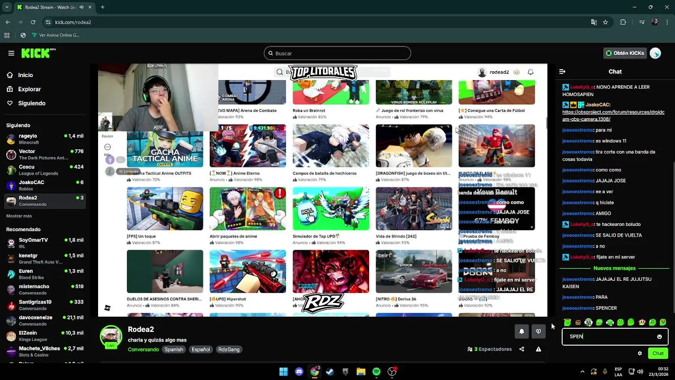
Task: Open ElZeein recommended channel
Action: (45, 336)
